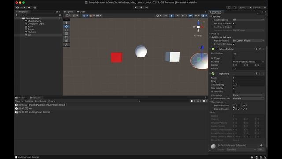Open Gizmos menu icon in scene toolbar

(x=203, y=16)
